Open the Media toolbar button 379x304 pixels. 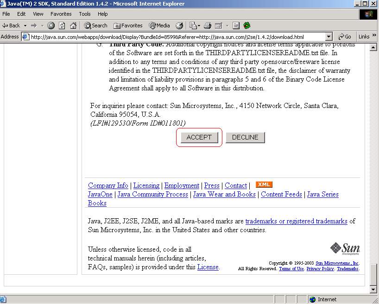(159, 25)
